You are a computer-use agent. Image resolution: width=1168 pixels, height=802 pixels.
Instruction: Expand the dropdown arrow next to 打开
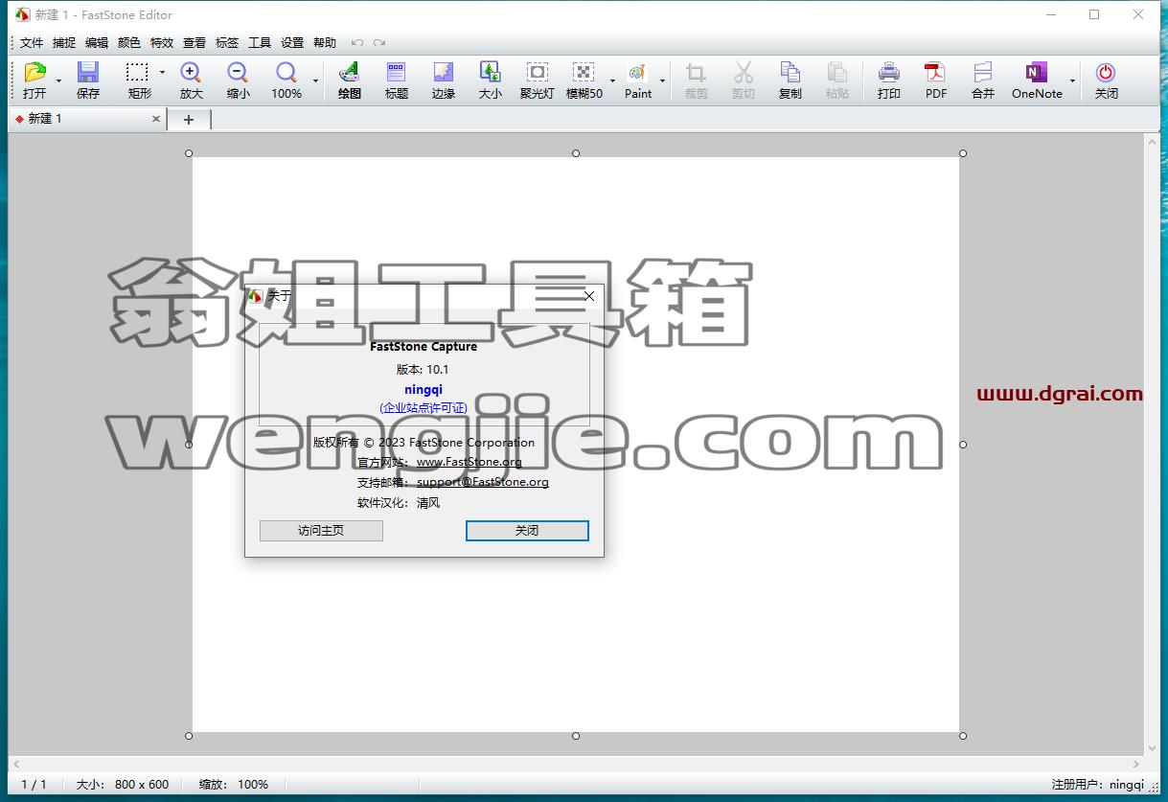[58, 81]
